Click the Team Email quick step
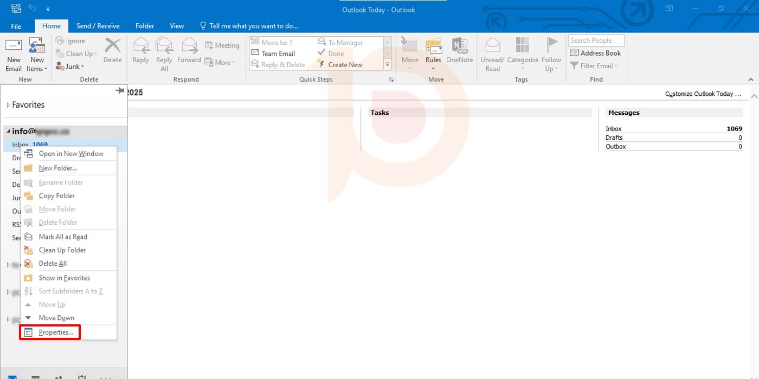 point(278,54)
